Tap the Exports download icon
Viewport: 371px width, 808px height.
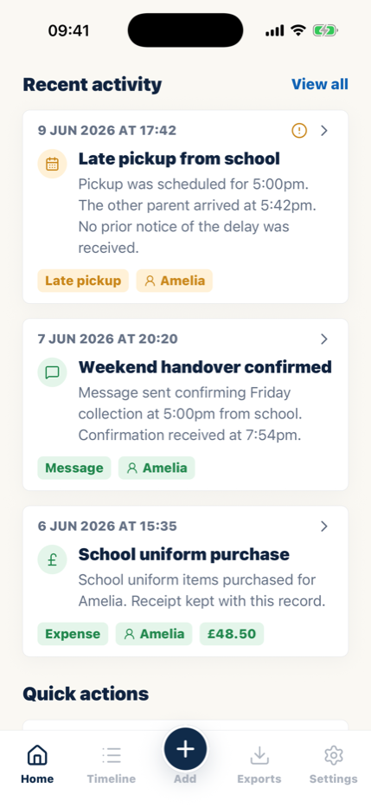(x=259, y=755)
